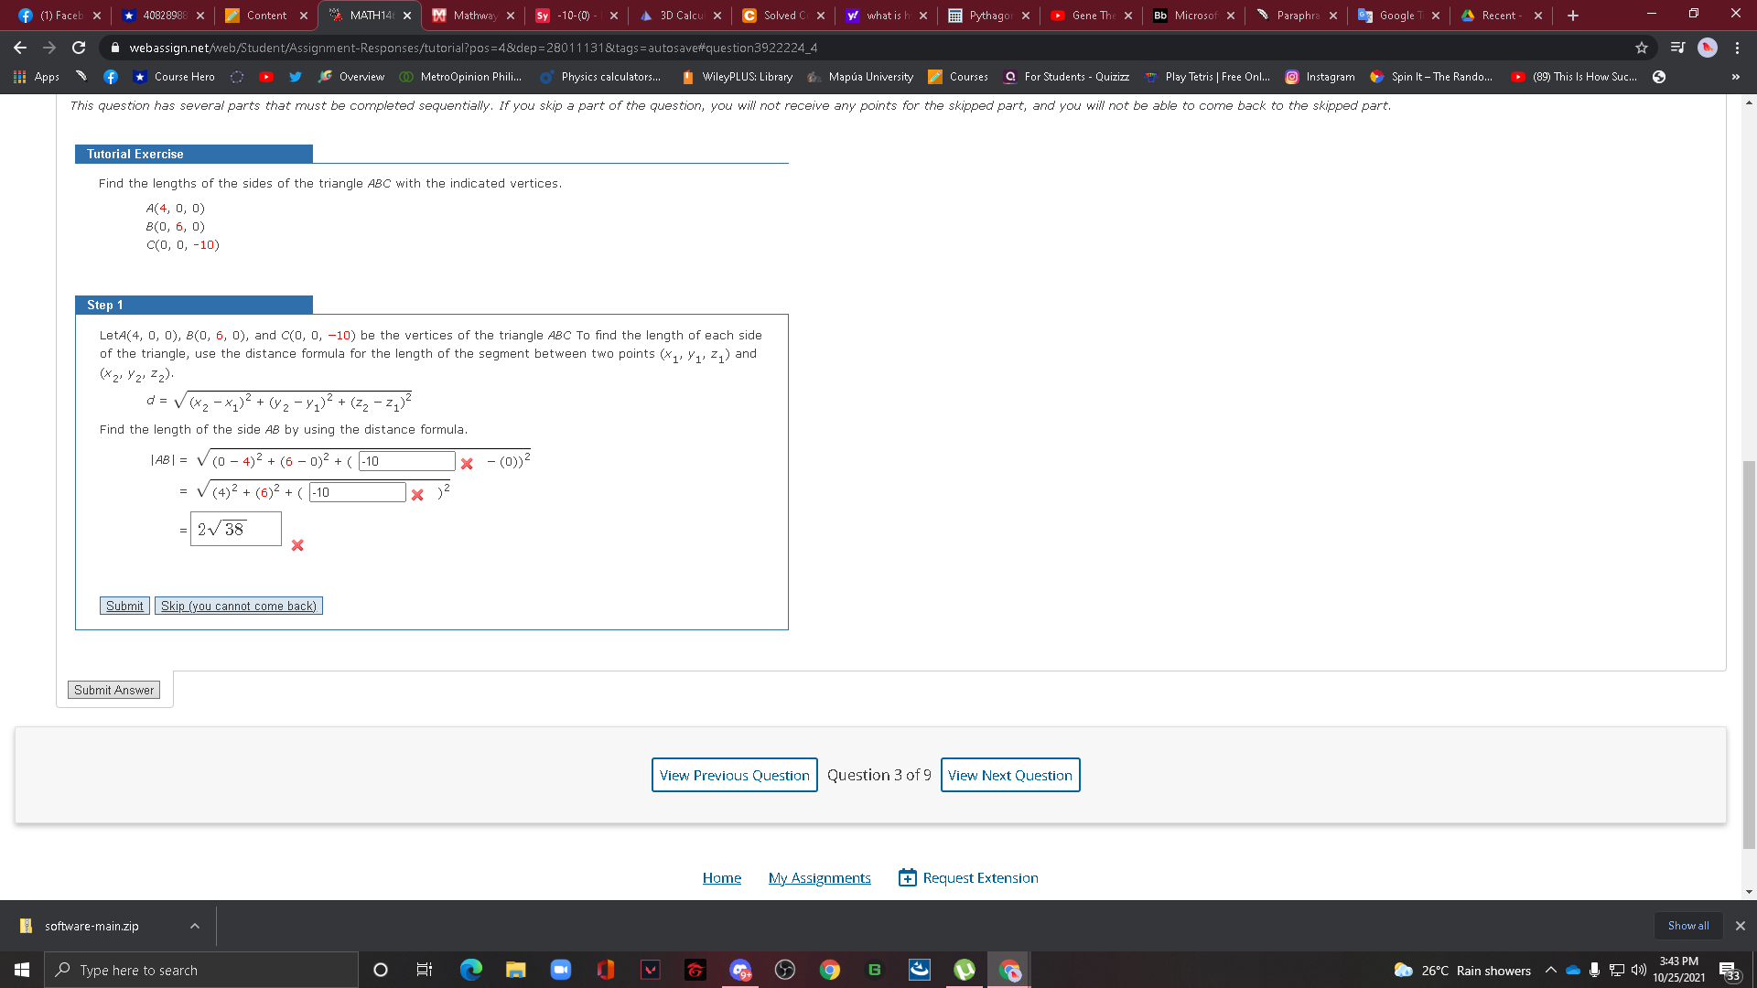The height and width of the screenshot is (988, 1757).
Task: Open uTorrent from the taskbar
Action: 964,970
